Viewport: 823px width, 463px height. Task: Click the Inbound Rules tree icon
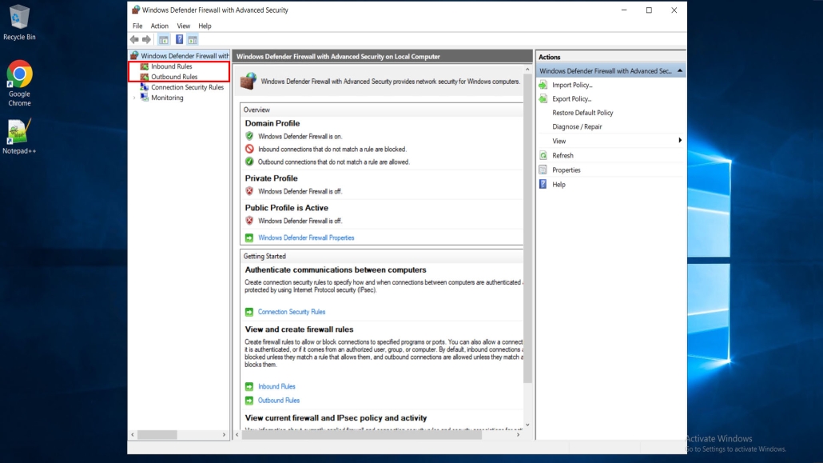(x=145, y=66)
